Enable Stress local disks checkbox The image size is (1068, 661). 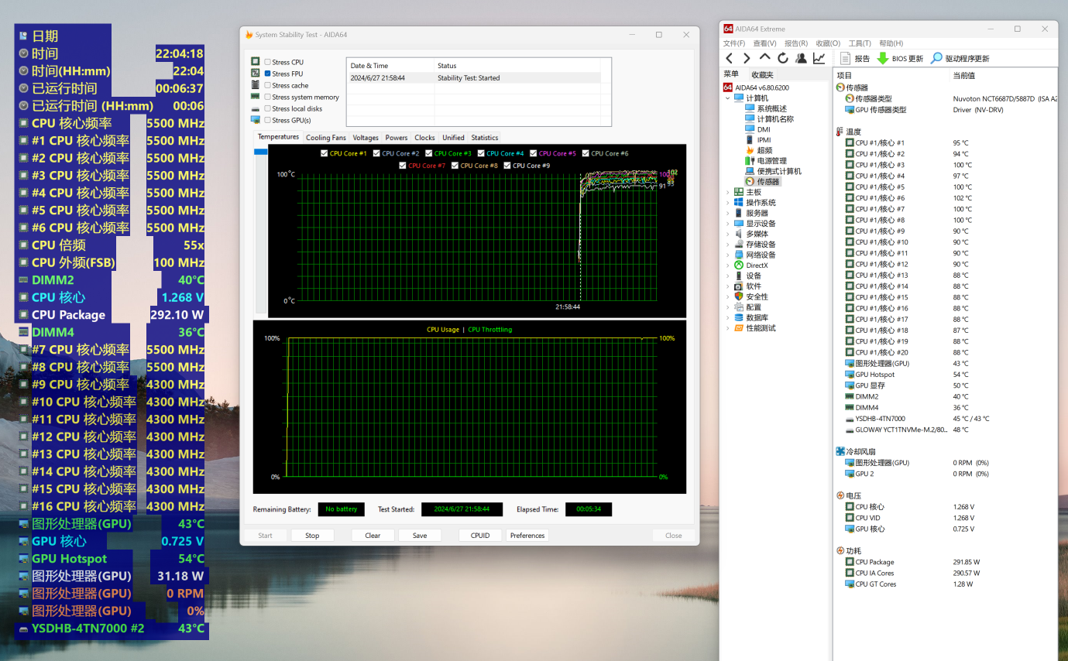point(267,108)
